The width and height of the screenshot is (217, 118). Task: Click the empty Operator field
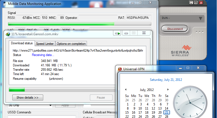coord(98,18)
